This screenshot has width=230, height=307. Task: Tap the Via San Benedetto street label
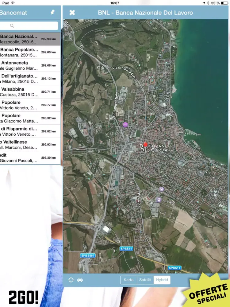pyautogui.click(x=125, y=73)
